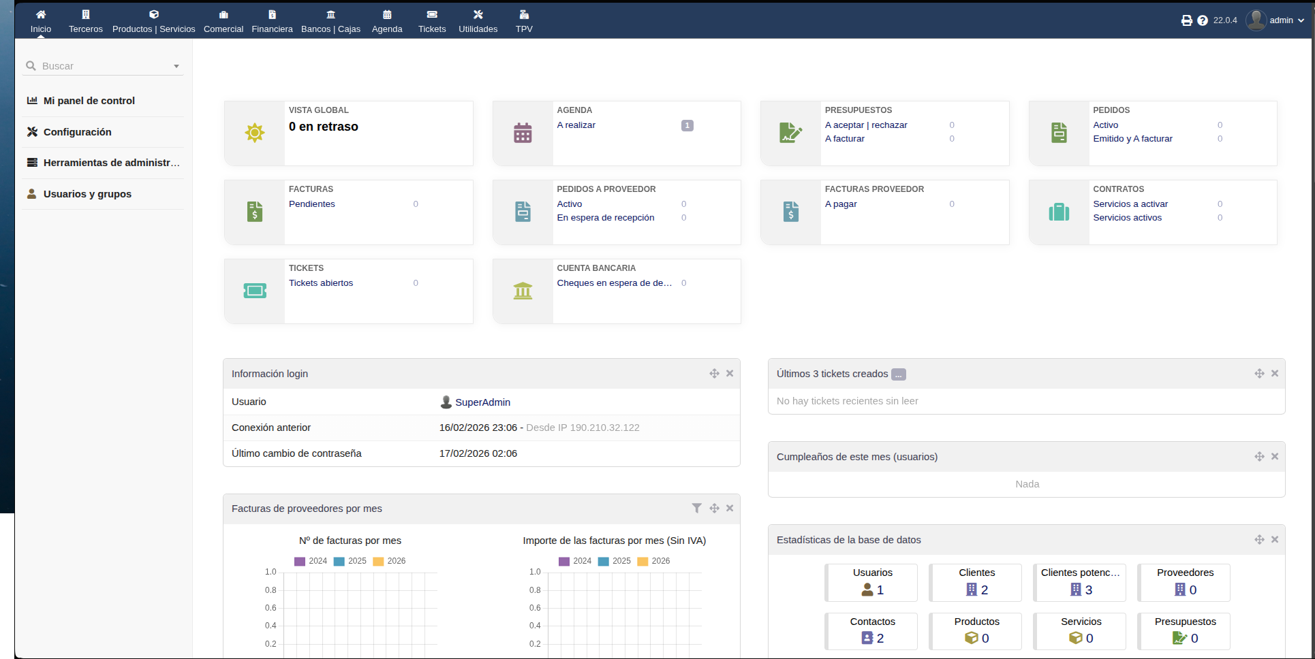
Task: Click move handle of Facturas de proveedores box
Action: (714, 509)
